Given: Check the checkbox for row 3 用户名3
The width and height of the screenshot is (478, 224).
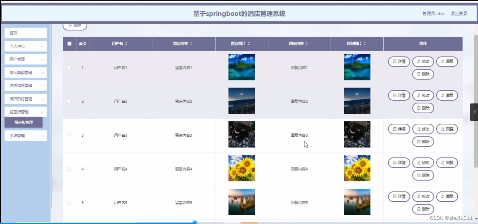Looking at the screenshot, I should (x=69, y=135).
